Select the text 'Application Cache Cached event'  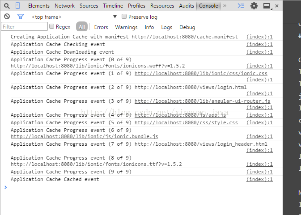click(55, 179)
